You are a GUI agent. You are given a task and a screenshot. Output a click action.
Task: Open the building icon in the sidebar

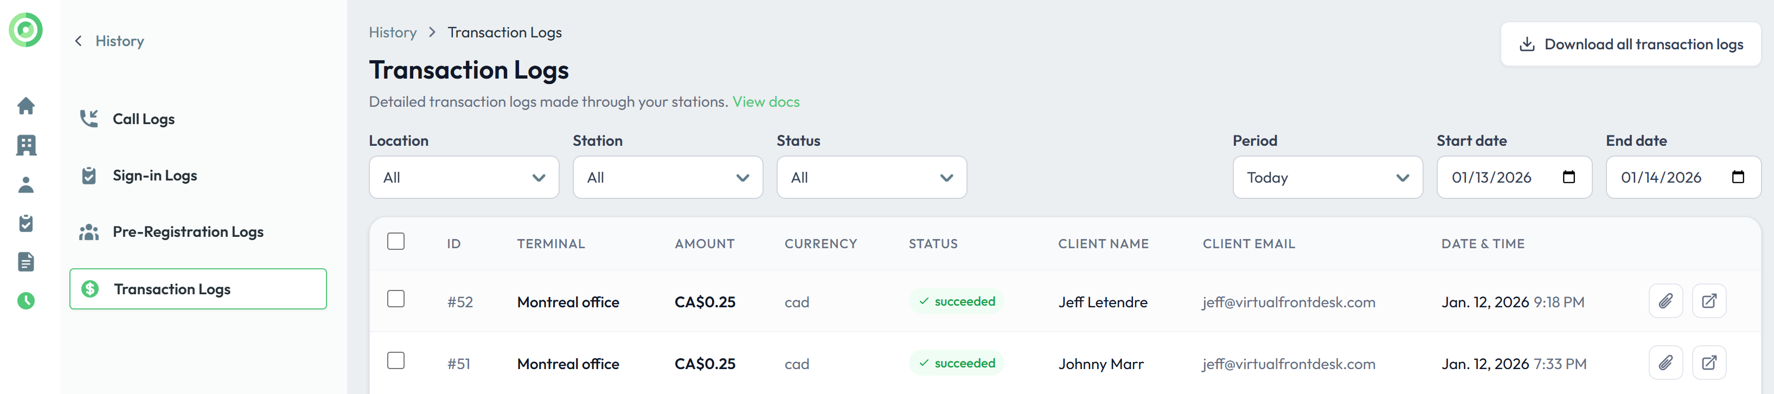[x=26, y=145]
